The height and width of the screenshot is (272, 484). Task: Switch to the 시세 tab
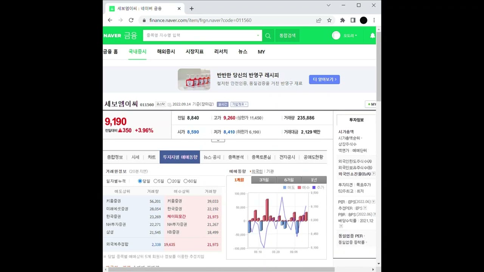135,157
